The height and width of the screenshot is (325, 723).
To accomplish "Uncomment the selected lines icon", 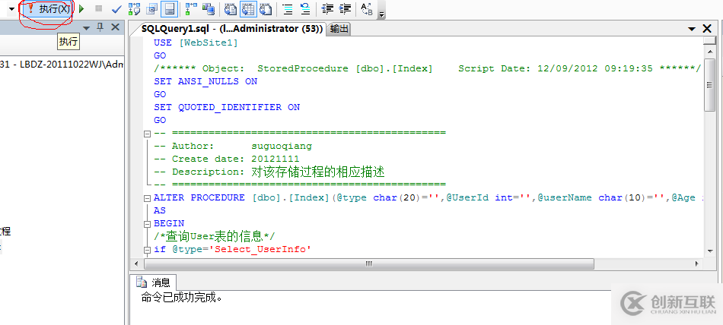I will pyautogui.click(x=304, y=9).
